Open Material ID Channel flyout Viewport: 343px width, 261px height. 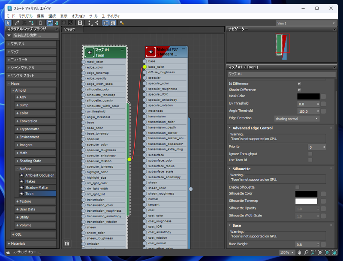tap(80, 23)
